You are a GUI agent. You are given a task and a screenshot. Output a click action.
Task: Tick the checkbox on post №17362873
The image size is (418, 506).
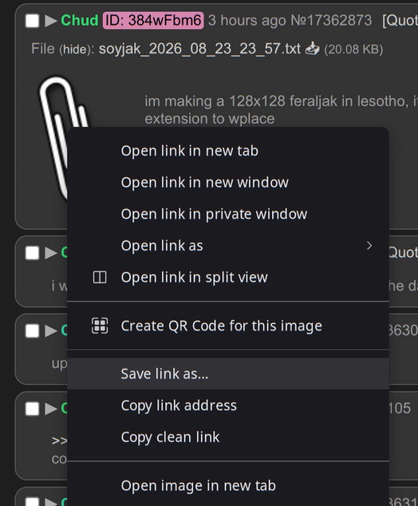(x=32, y=21)
